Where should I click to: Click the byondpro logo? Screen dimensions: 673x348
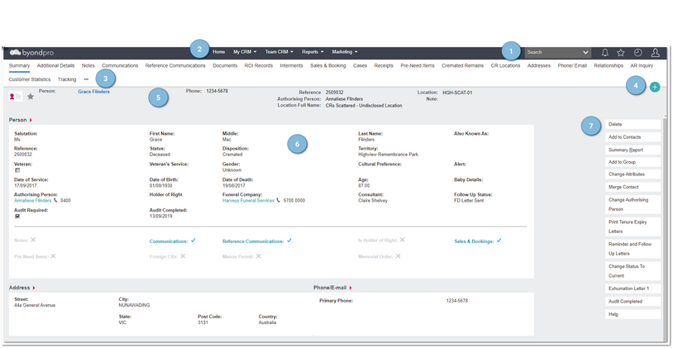pyautogui.click(x=31, y=52)
